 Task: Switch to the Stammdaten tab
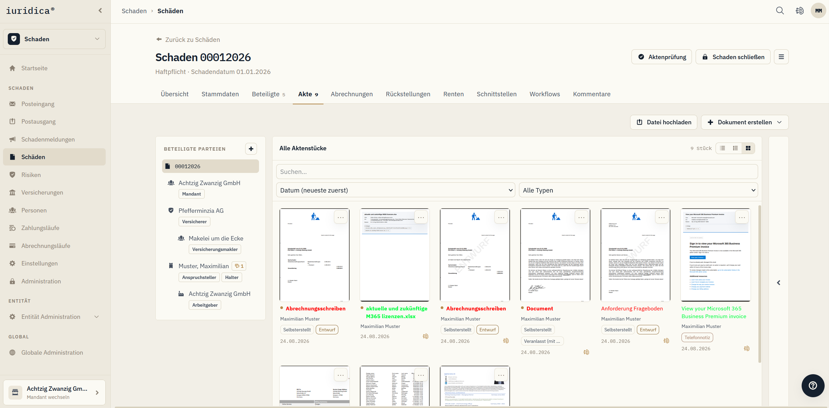(x=220, y=94)
